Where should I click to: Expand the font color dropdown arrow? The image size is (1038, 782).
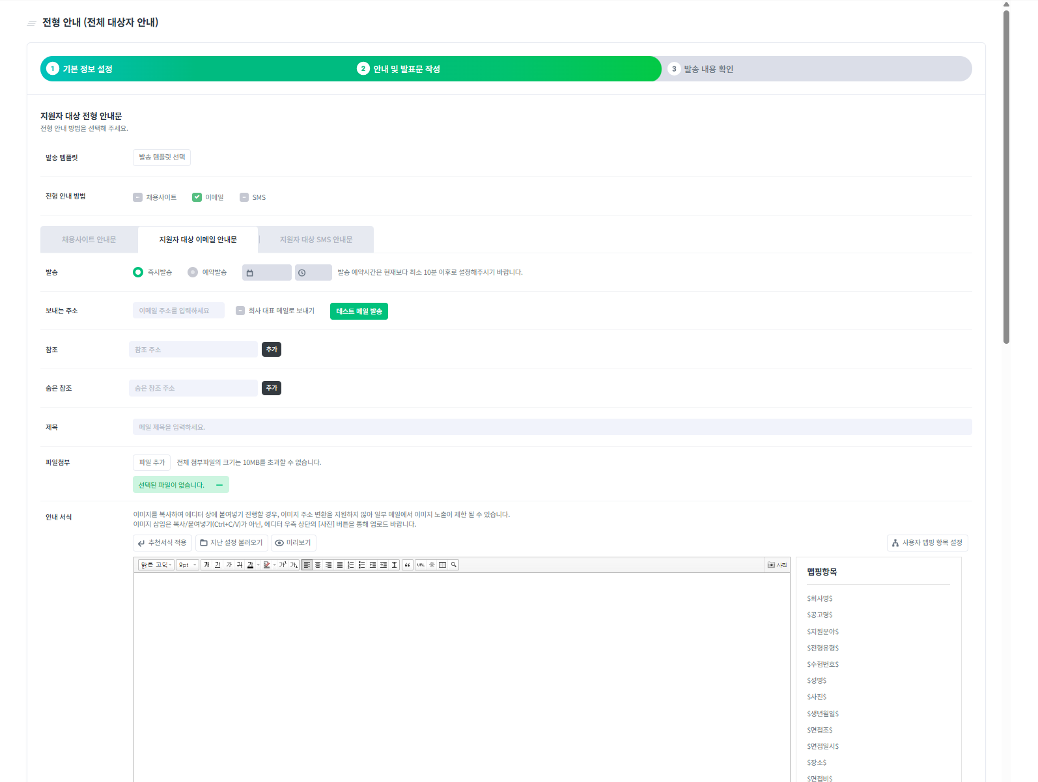pos(259,565)
